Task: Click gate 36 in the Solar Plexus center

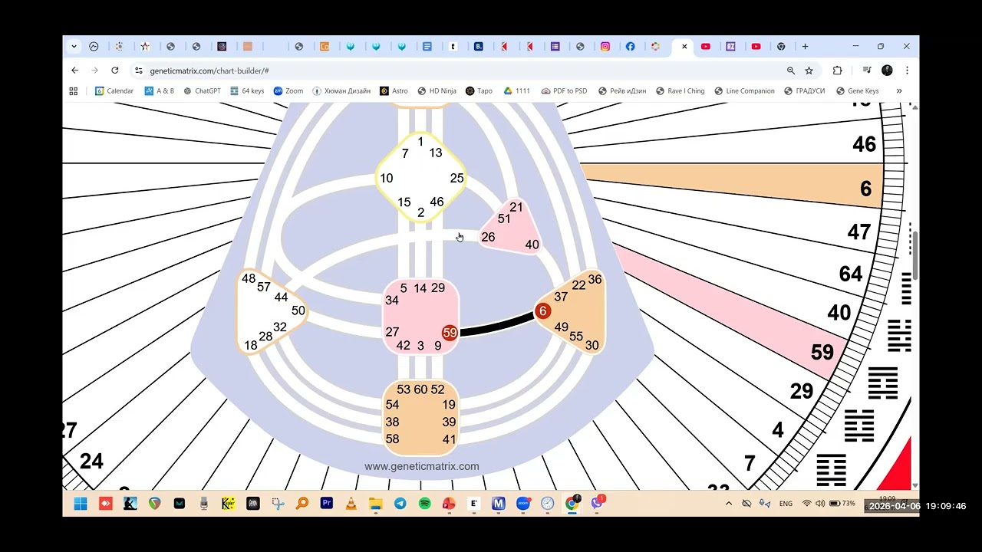Action: 595,279
